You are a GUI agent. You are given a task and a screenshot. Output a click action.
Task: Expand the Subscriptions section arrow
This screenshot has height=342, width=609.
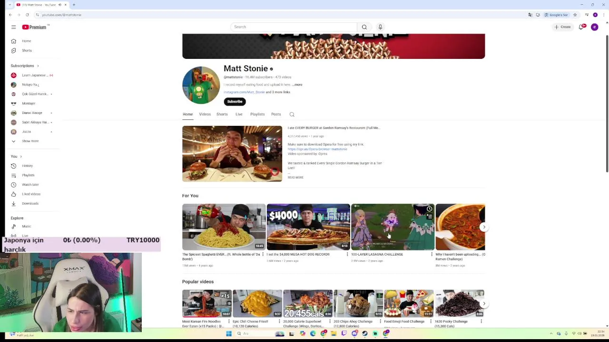click(x=38, y=66)
